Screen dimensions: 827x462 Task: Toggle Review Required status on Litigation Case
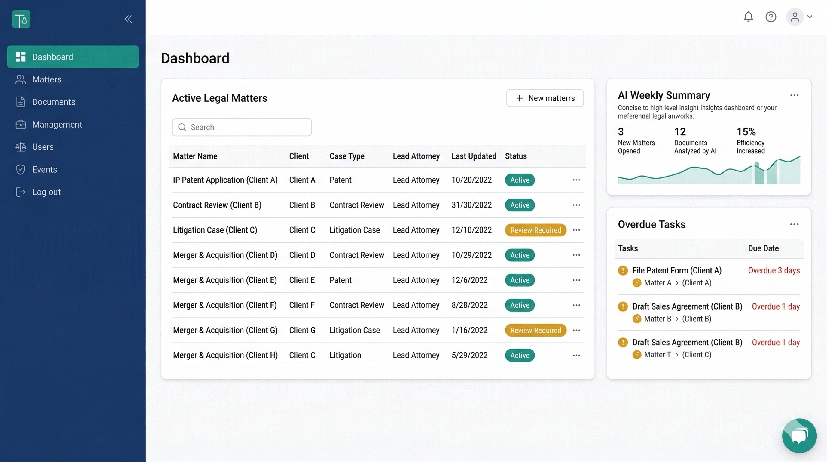[535, 230]
